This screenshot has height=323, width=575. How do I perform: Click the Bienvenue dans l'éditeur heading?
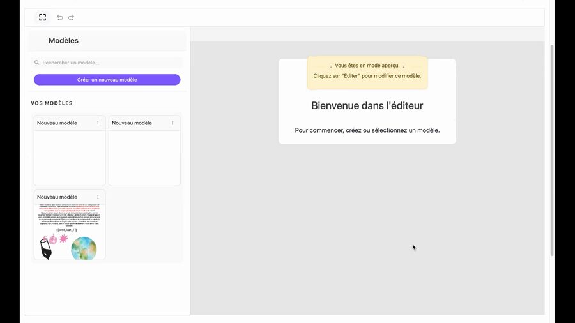[x=367, y=105]
